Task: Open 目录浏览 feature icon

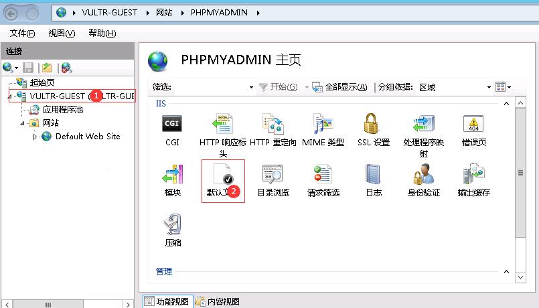Action: [273, 174]
